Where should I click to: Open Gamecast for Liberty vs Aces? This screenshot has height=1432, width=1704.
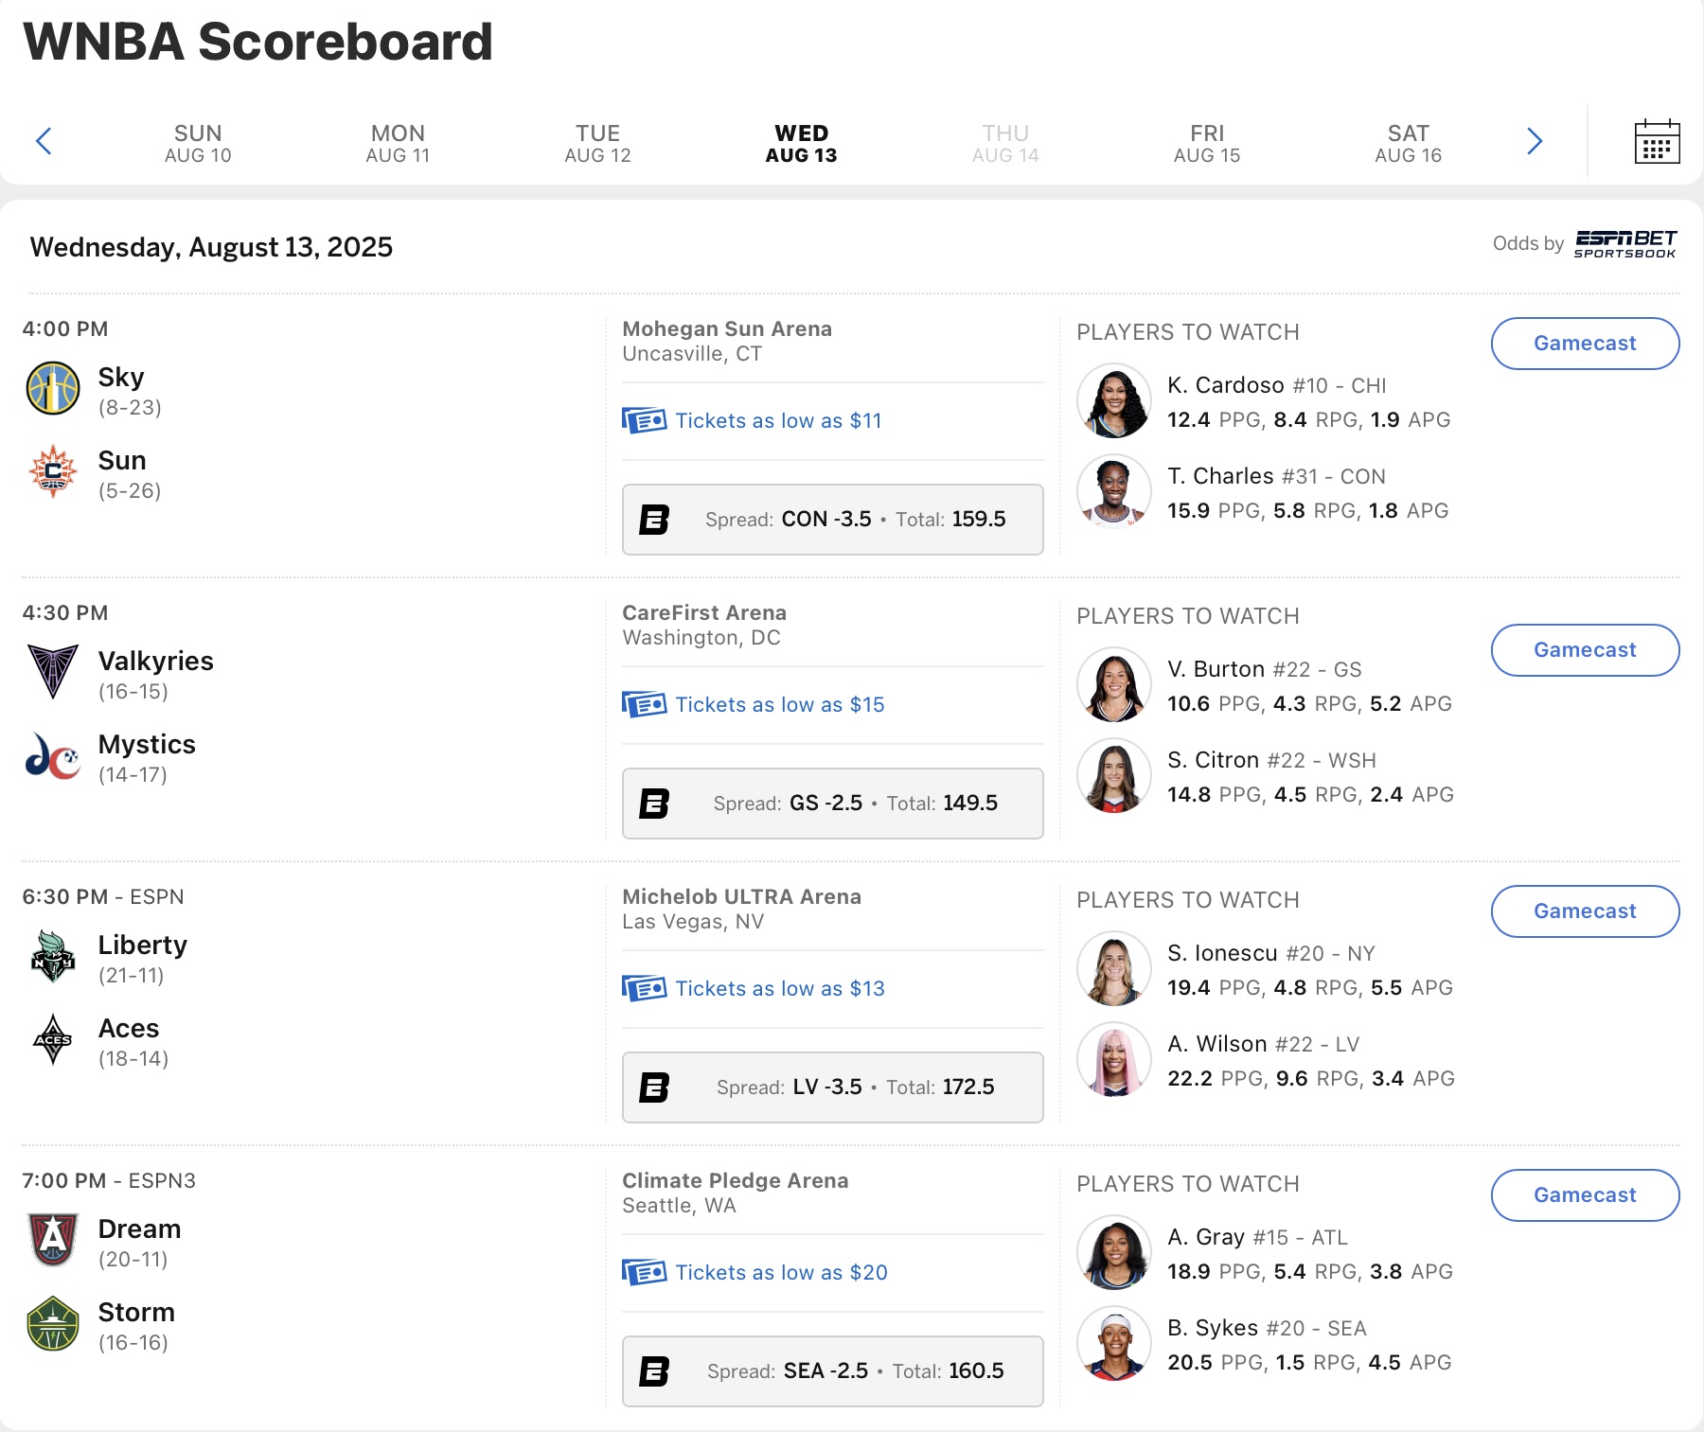(1586, 911)
